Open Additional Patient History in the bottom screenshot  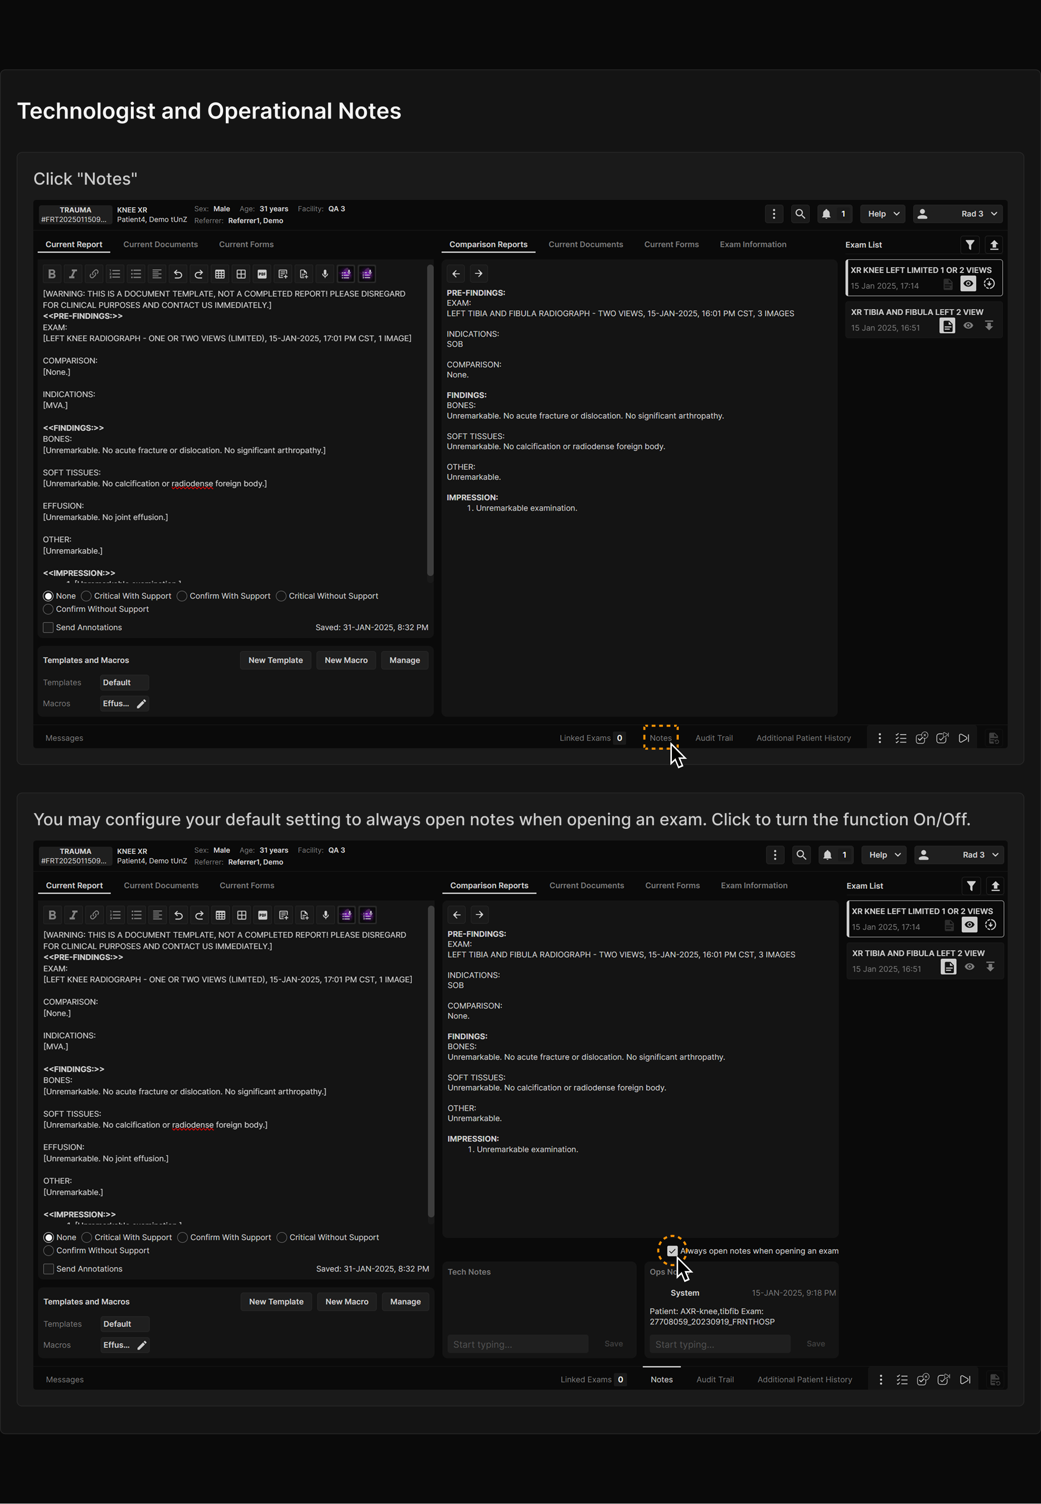[805, 1380]
